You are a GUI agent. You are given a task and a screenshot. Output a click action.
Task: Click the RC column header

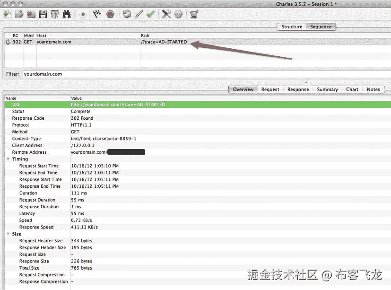point(17,35)
